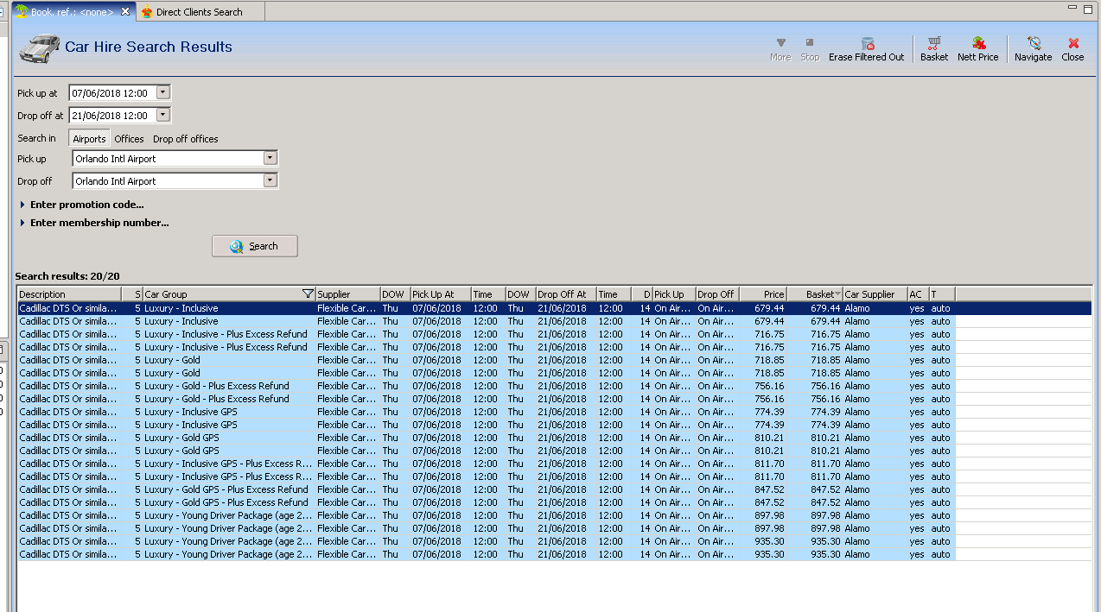Select the Offices search option
This screenshot has height=612, width=1101.
pos(129,138)
